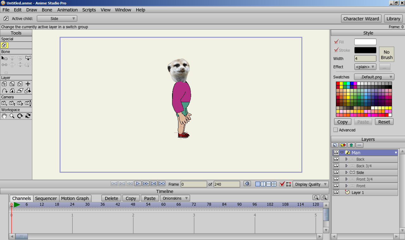Viewport: 405px width, 240px height.
Task: Select the Translate Layer tool
Action: click(x=4, y=84)
